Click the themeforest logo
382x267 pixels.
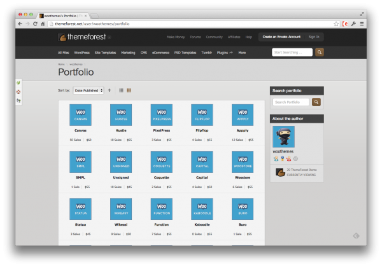[82, 37]
